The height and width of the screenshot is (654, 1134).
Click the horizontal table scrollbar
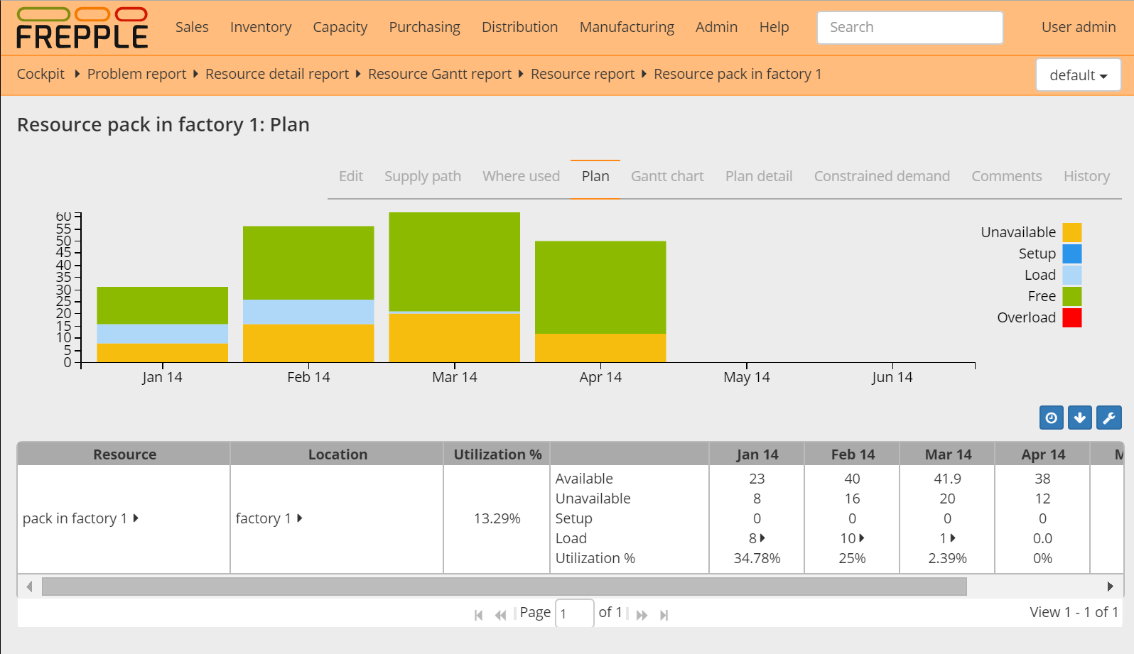point(504,587)
